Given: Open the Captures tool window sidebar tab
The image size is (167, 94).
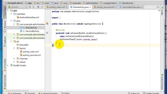Looking at the screenshot, I should pyautogui.click(x=5, y=42).
